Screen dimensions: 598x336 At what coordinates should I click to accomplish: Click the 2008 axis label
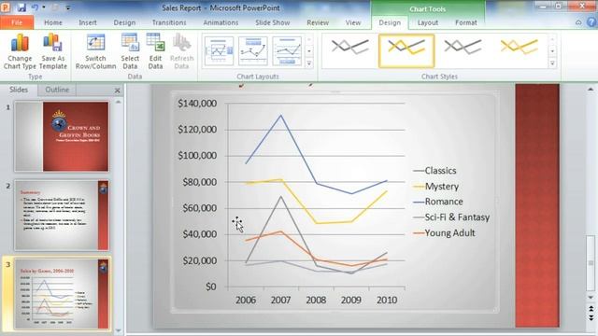click(316, 300)
